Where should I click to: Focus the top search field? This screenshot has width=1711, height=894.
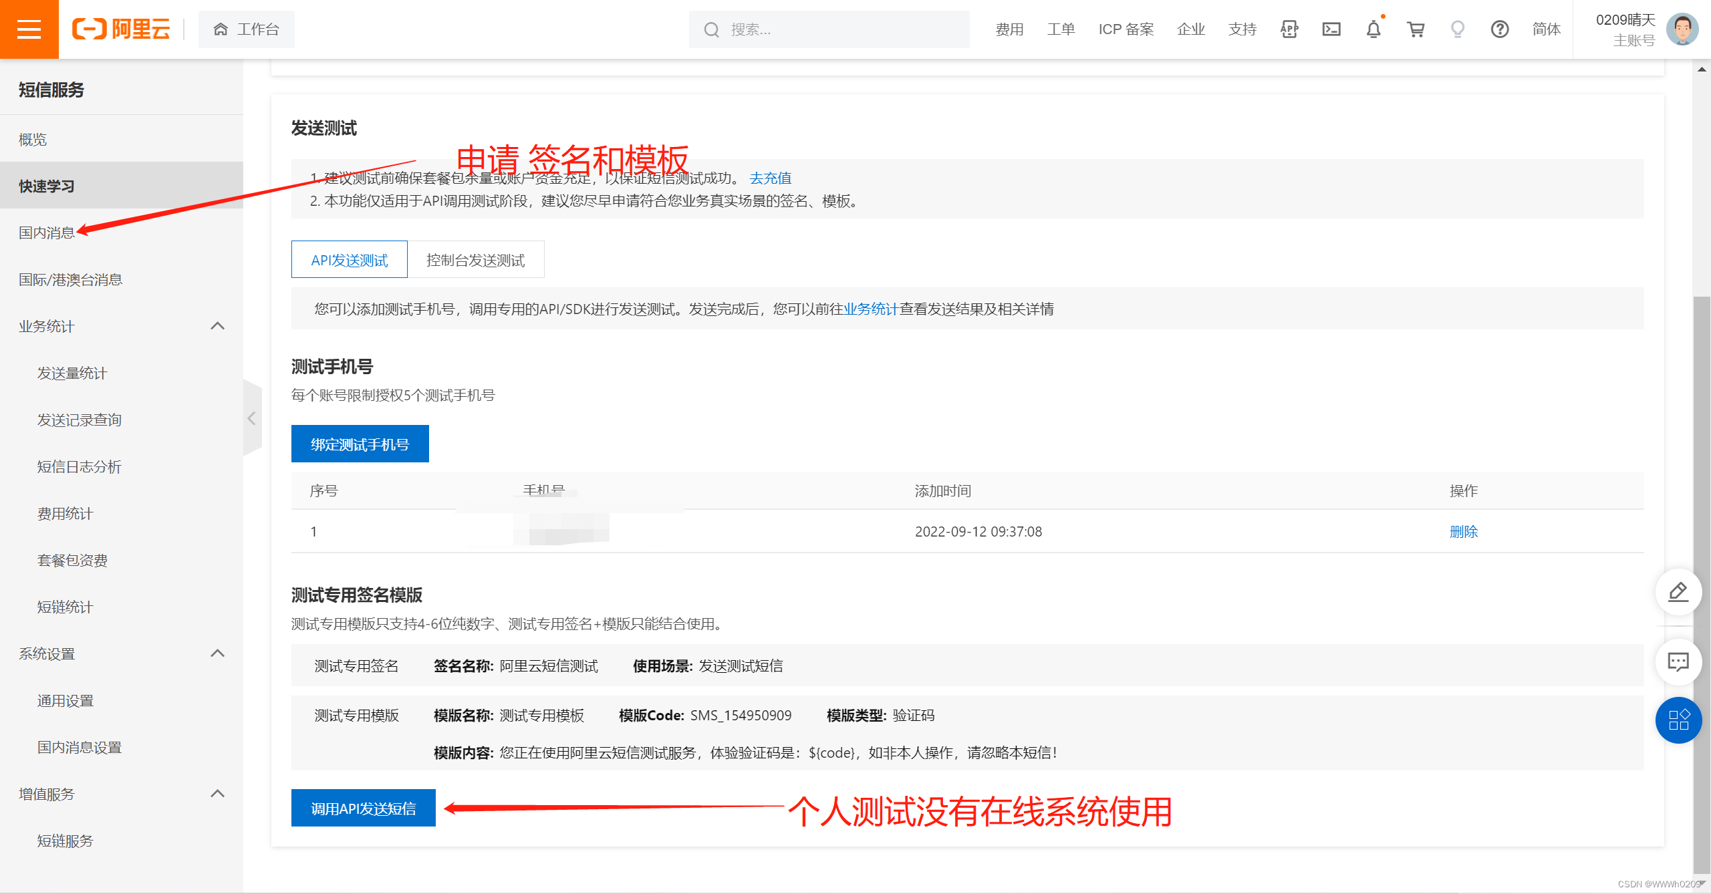[x=829, y=29]
